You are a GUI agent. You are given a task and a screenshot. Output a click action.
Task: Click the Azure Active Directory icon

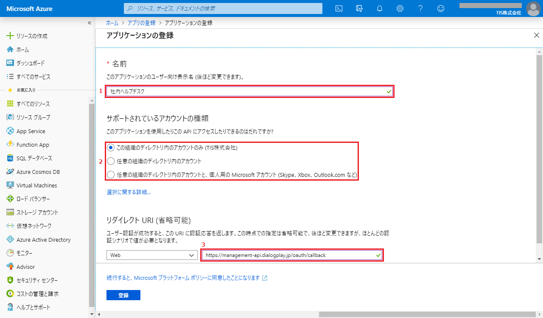point(10,240)
